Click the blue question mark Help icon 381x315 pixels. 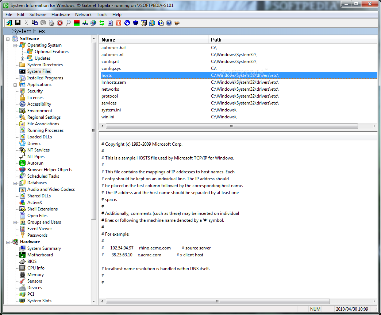click(169, 23)
